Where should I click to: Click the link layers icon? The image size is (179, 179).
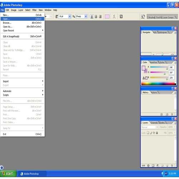[144, 165]
